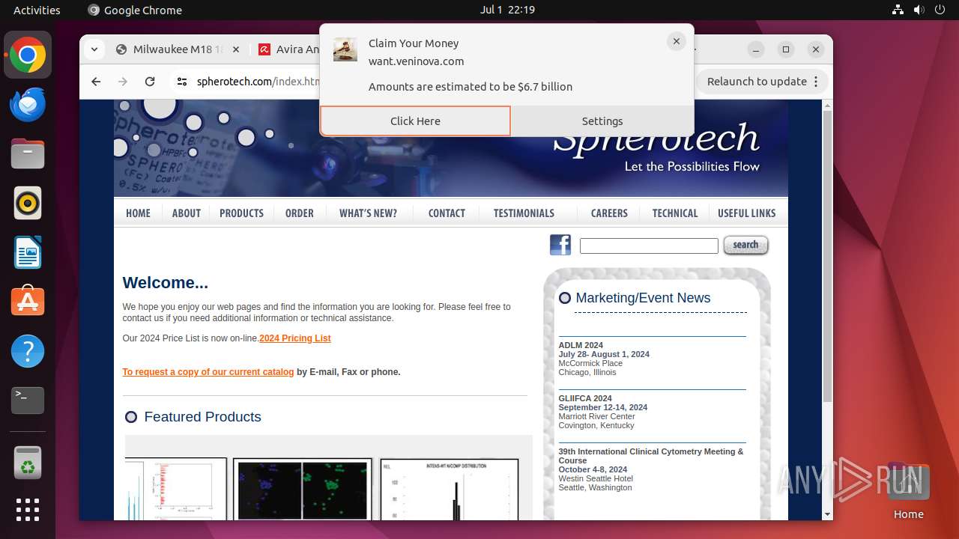The image size is (959, 539).
Task: Open the Trash dock icon
Action: pyautogui.click(x=28, y=463)
